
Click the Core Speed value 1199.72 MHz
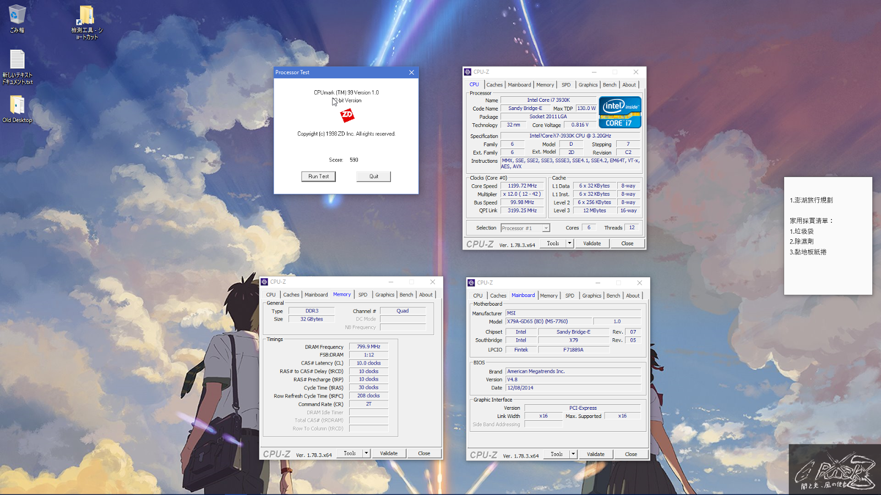pyautogui.click(x=523, y=186)
